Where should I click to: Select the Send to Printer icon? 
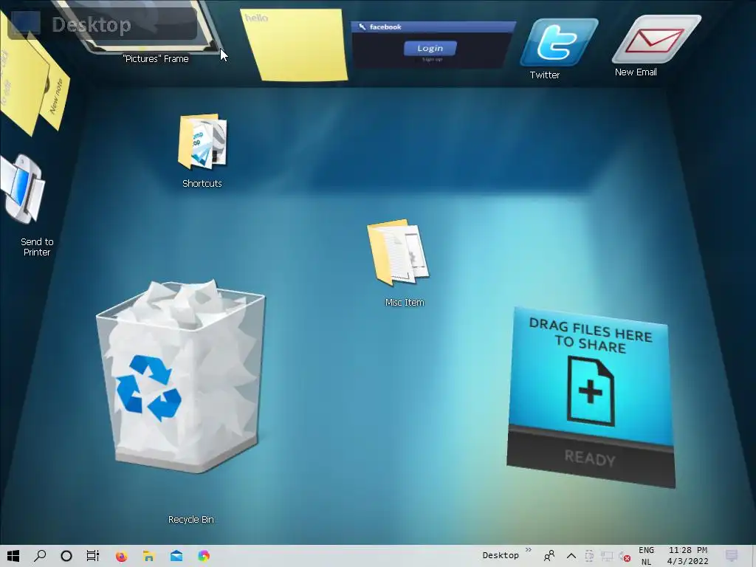click(23, 189)
